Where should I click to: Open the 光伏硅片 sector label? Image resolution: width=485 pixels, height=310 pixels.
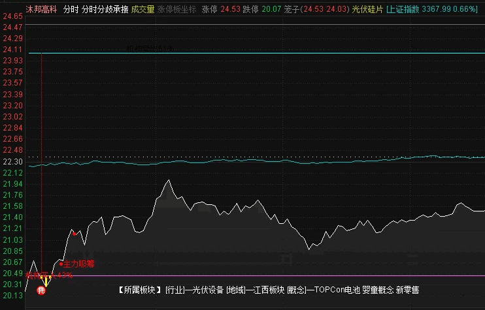pos(367,10)
